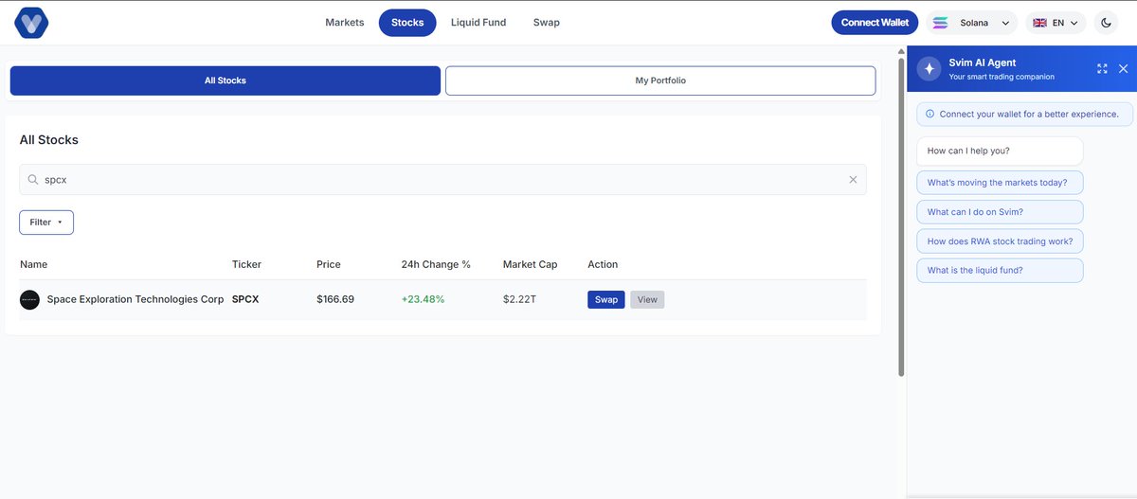The width and height of the screenshot is (1137, 499).
Task: Click the page vertical scrollbar
Action: point(901,218)
